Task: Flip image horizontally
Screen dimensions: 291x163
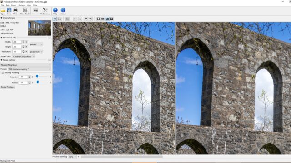Action: pyautogui.click(x=75, y=19)
